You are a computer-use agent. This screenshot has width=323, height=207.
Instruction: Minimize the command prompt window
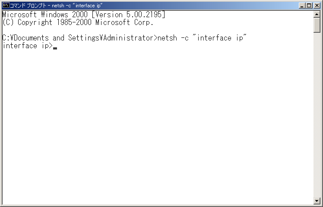[302, 6]
